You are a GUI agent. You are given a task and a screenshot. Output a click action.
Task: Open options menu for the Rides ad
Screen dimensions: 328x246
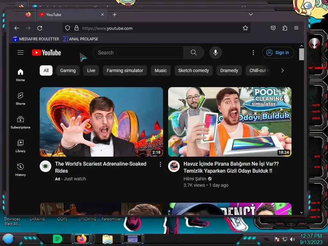pos(160,164)
